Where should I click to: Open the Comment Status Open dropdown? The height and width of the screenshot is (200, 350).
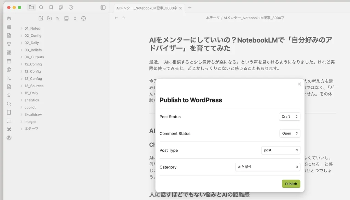(x=290, y=133)
